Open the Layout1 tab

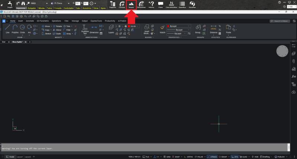(20, 157)
